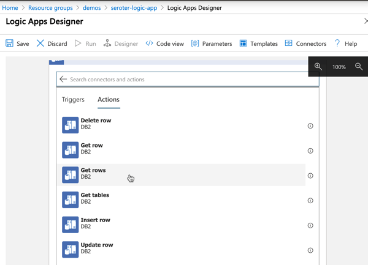This screenshot has width=368, height=265.
Task: Open the Connectors toolbar item
Action: tap(305, 43)
